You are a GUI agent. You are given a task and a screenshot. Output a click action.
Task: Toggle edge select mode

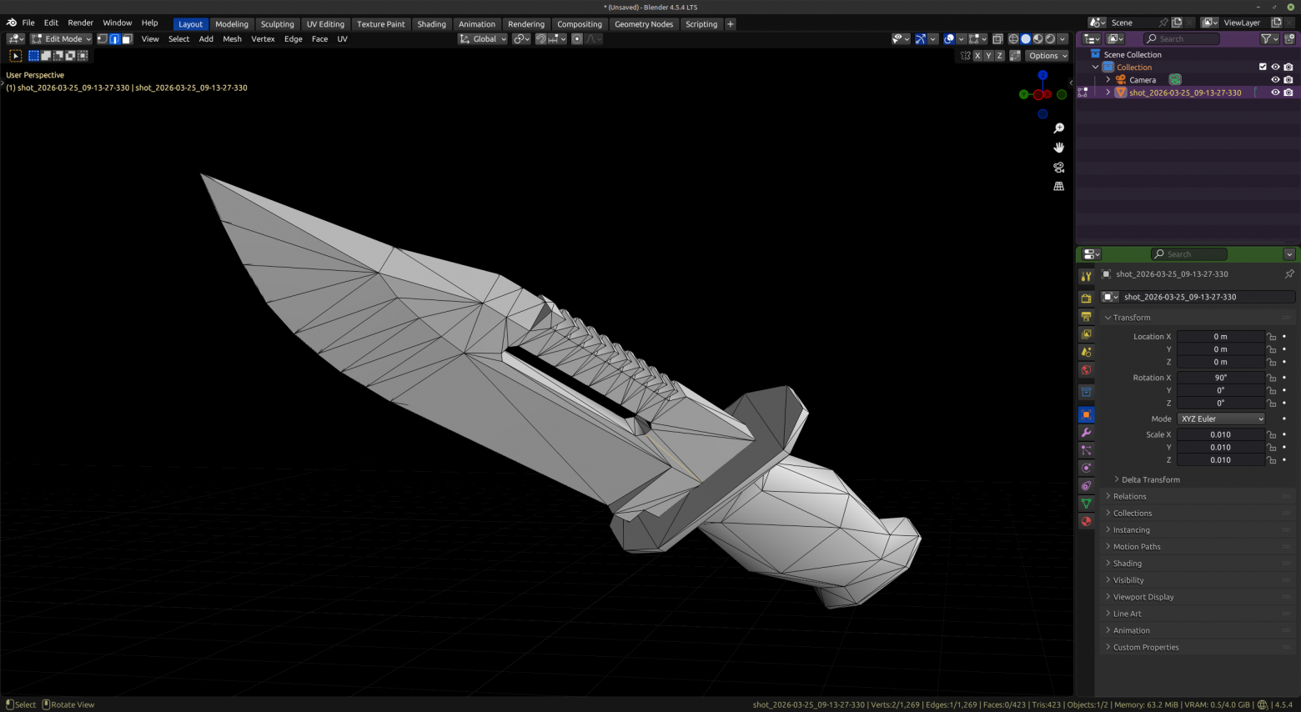(114, 39)
